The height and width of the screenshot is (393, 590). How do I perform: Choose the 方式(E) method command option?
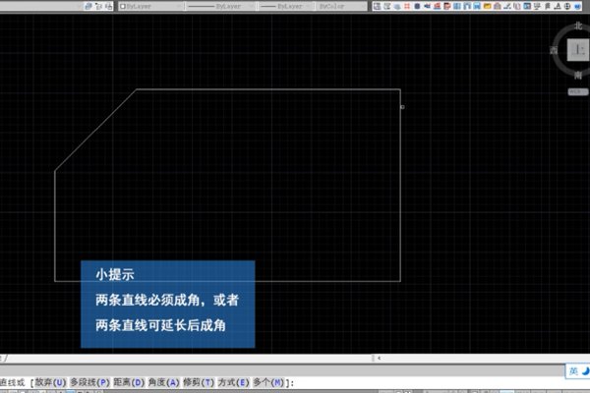233,382
